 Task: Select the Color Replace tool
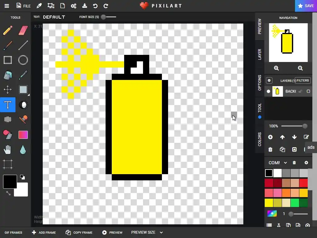(8, 134)
